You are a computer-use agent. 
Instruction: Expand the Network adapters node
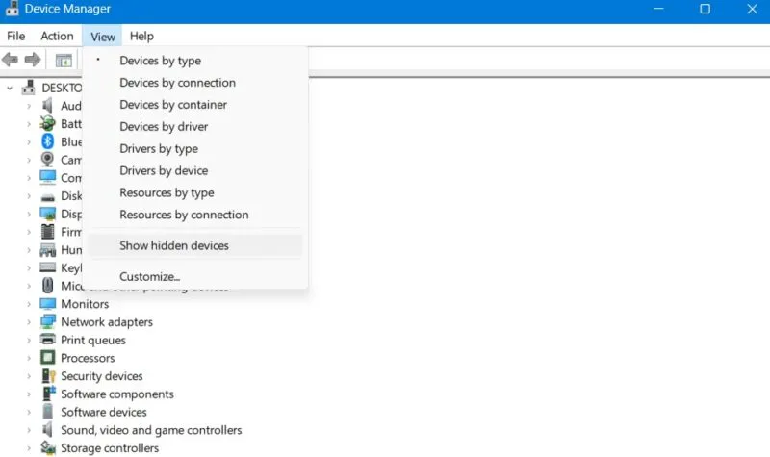29,322
